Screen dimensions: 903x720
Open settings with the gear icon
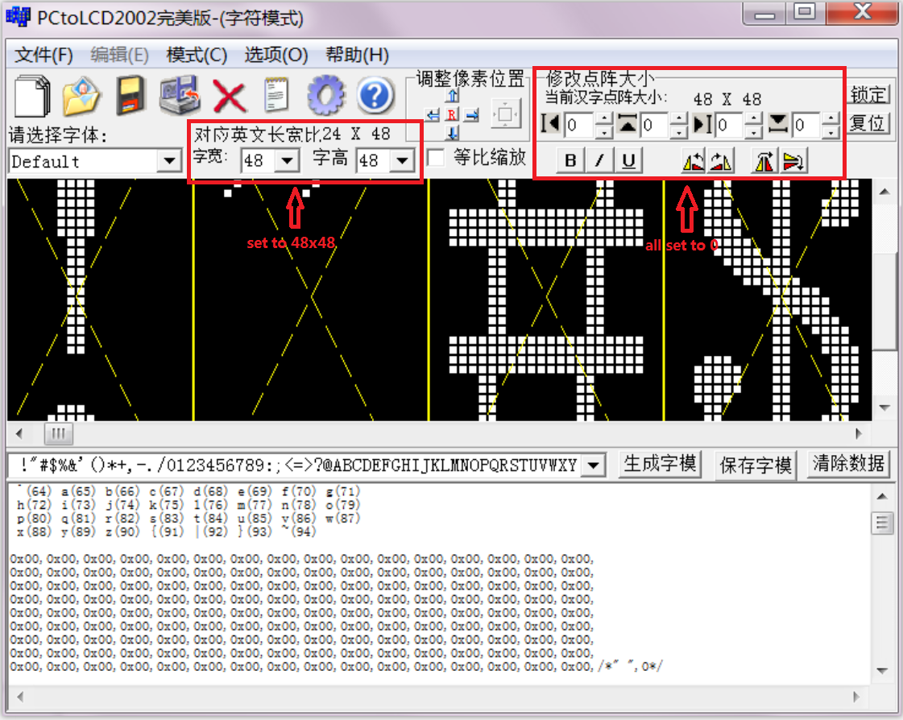pos(325,96)
